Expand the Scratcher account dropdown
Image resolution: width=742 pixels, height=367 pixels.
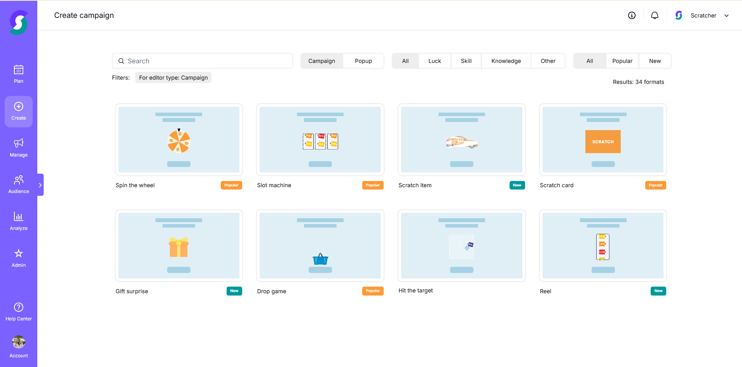point(726,16)
